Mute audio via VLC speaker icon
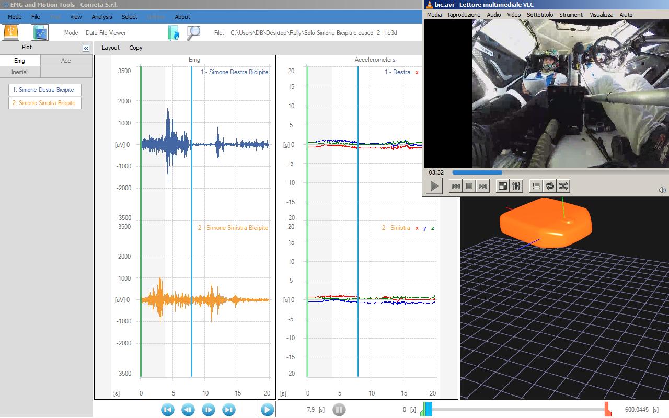 [662, 190]
